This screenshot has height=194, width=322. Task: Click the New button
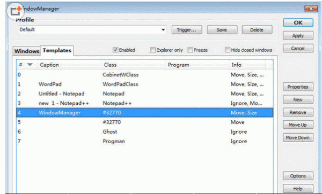298,99
